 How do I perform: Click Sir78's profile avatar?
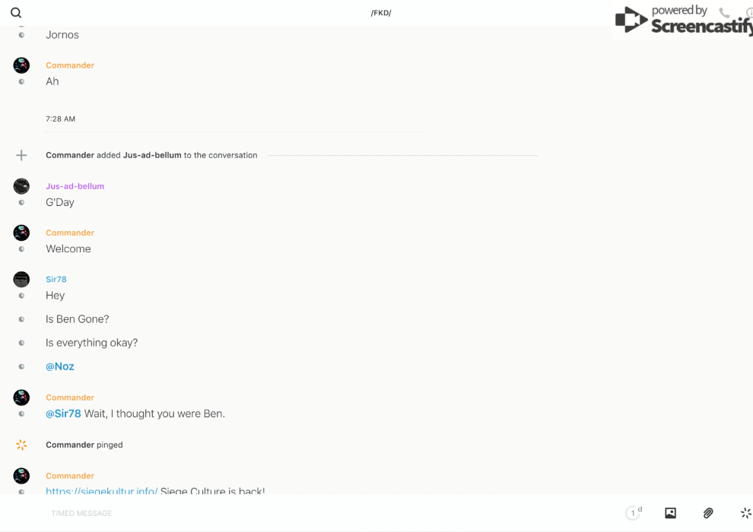pyautogui.click(x=21, y=280)
